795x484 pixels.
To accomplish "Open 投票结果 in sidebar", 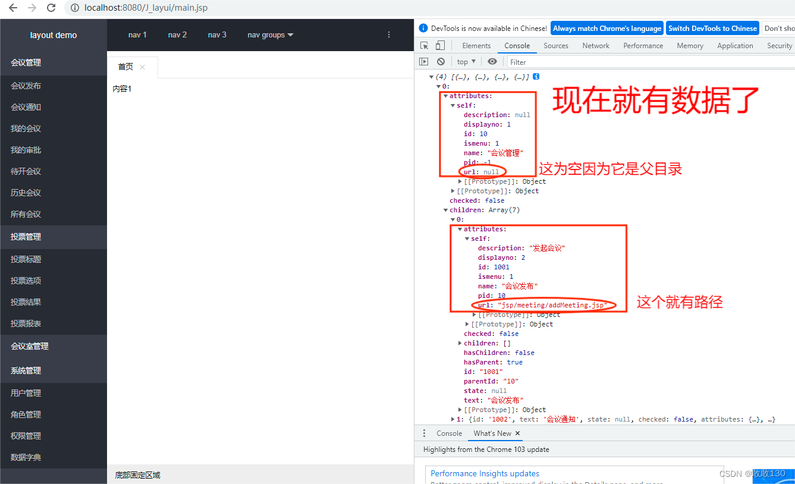I will 54,302.
